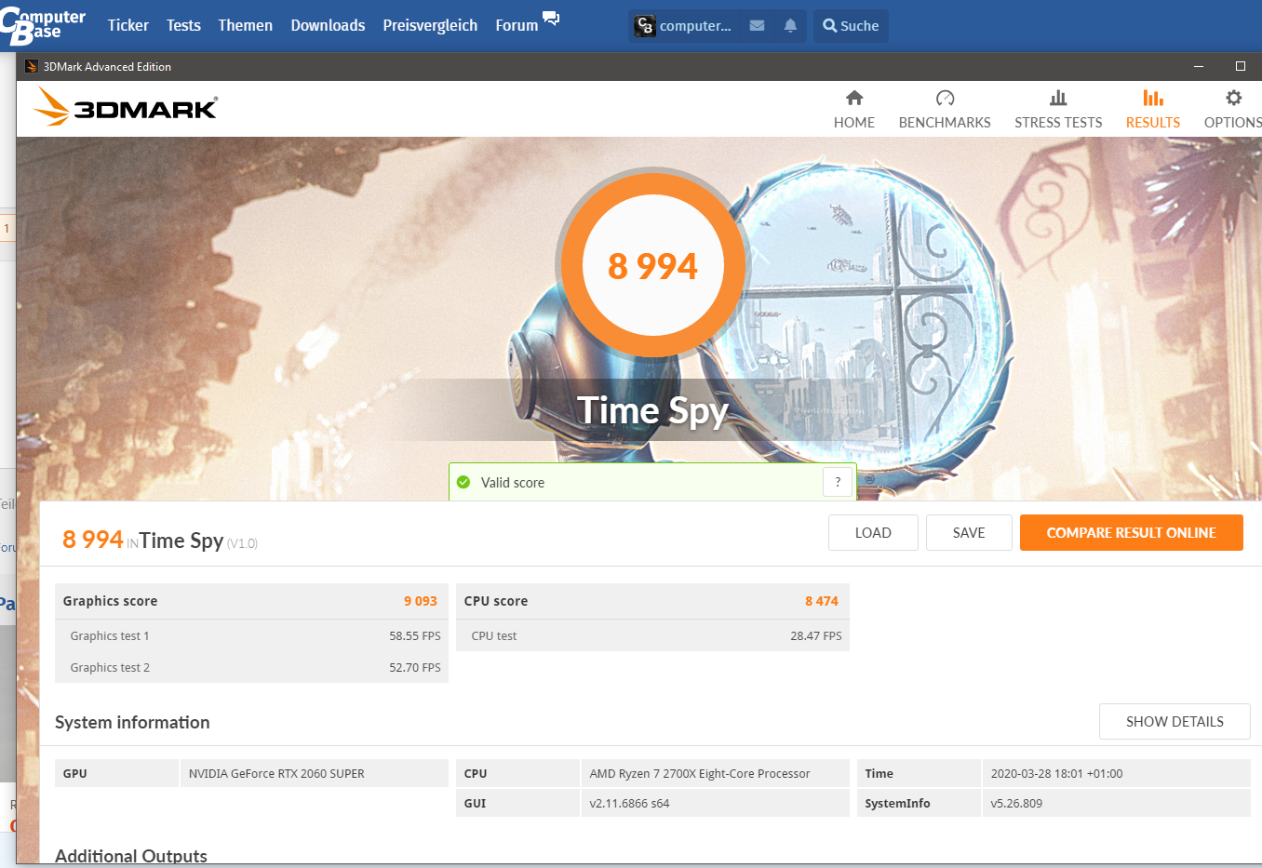Open the Ticker menu on ComputerBase
Screen dimensions: 1262x868
(128, 25)
